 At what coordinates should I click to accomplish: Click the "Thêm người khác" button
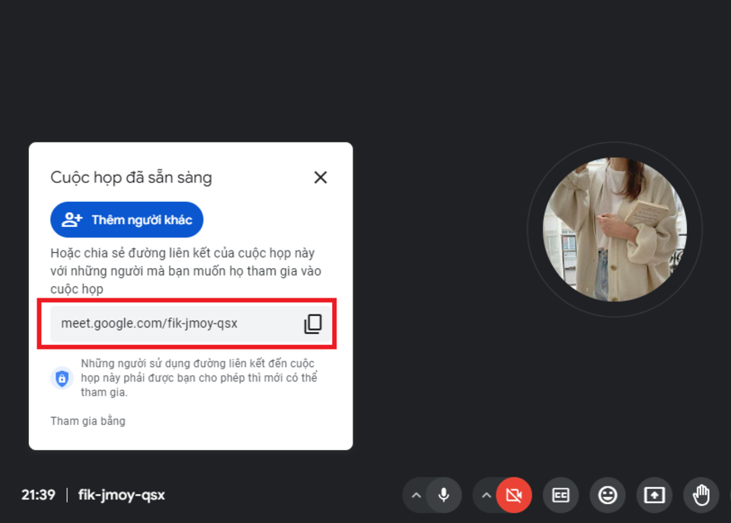(126, 220)
